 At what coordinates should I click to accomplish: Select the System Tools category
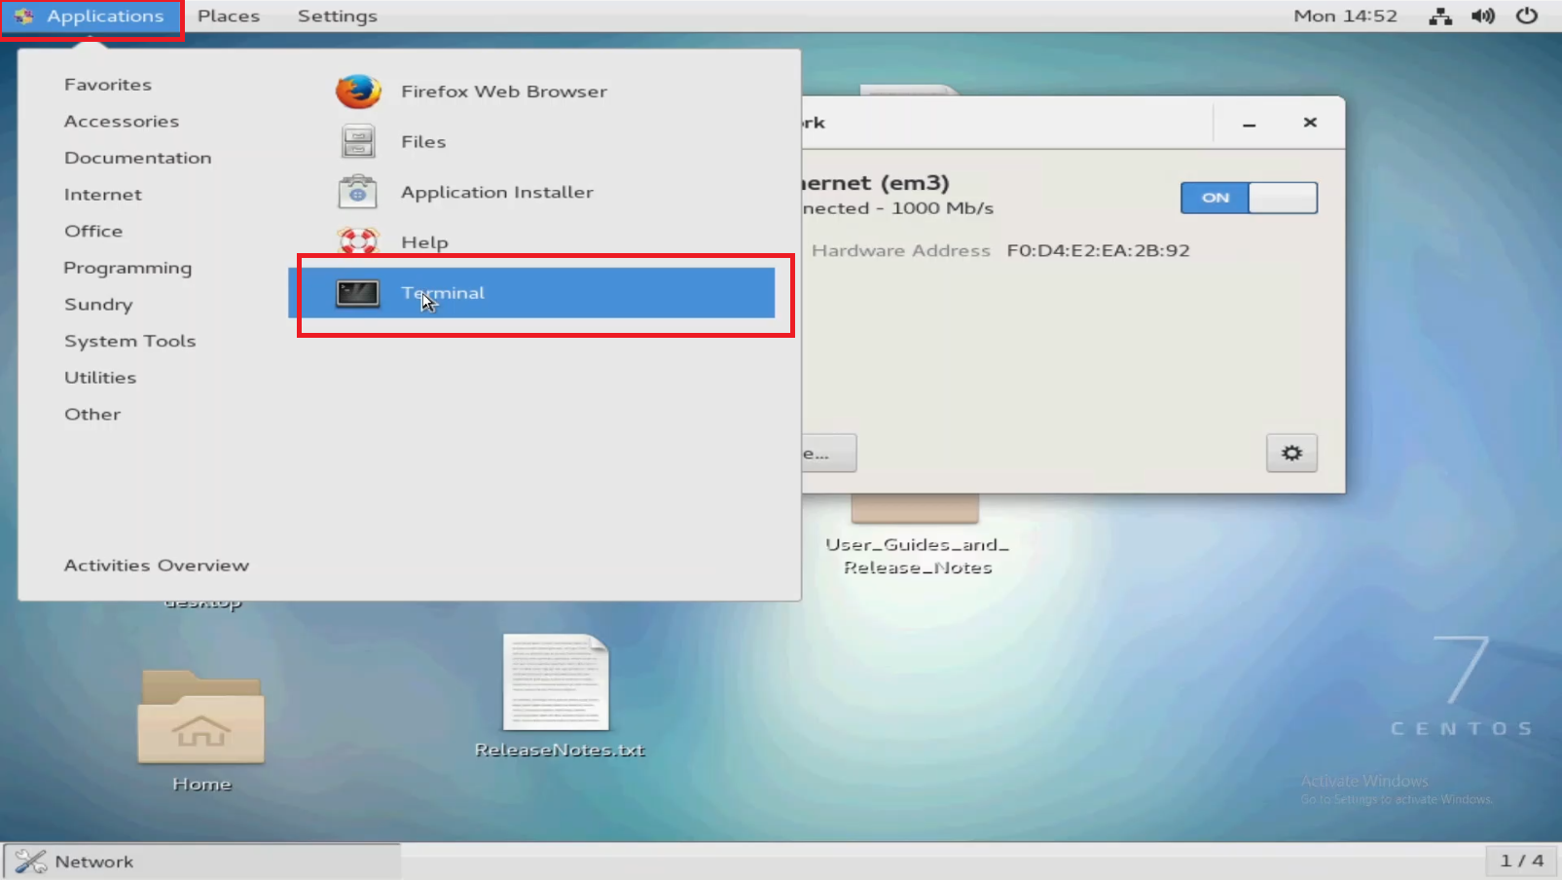(130, 341)
